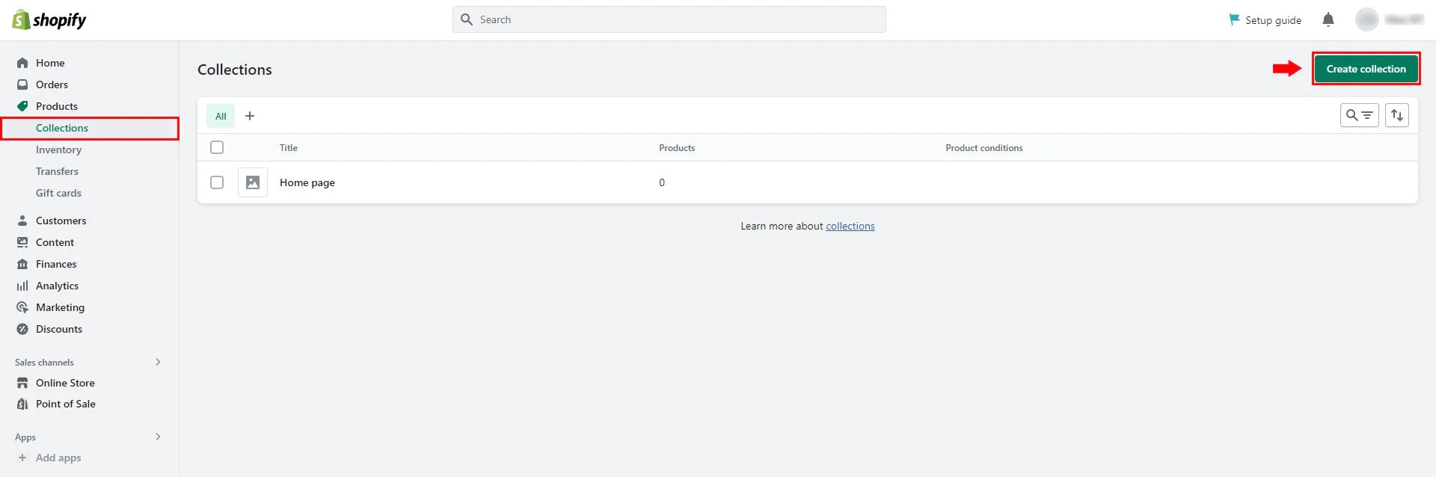1436x477 pixels.
Task: Select the All tab
Action: pyautogui.click(x=221, y=116)
